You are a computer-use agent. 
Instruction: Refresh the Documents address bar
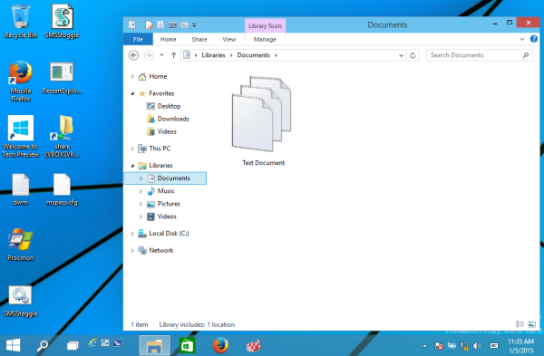click(413, 55)
